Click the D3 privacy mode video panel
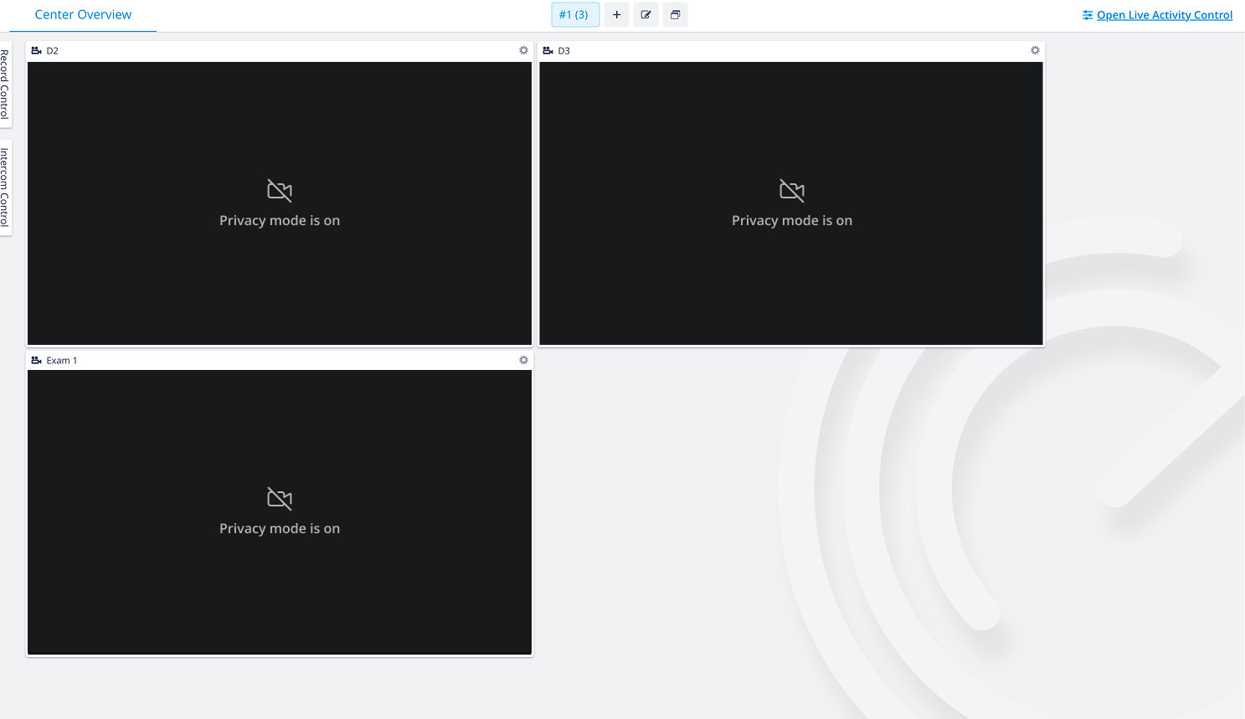Viewport: 1245px width, 719px height. (791, 203)
